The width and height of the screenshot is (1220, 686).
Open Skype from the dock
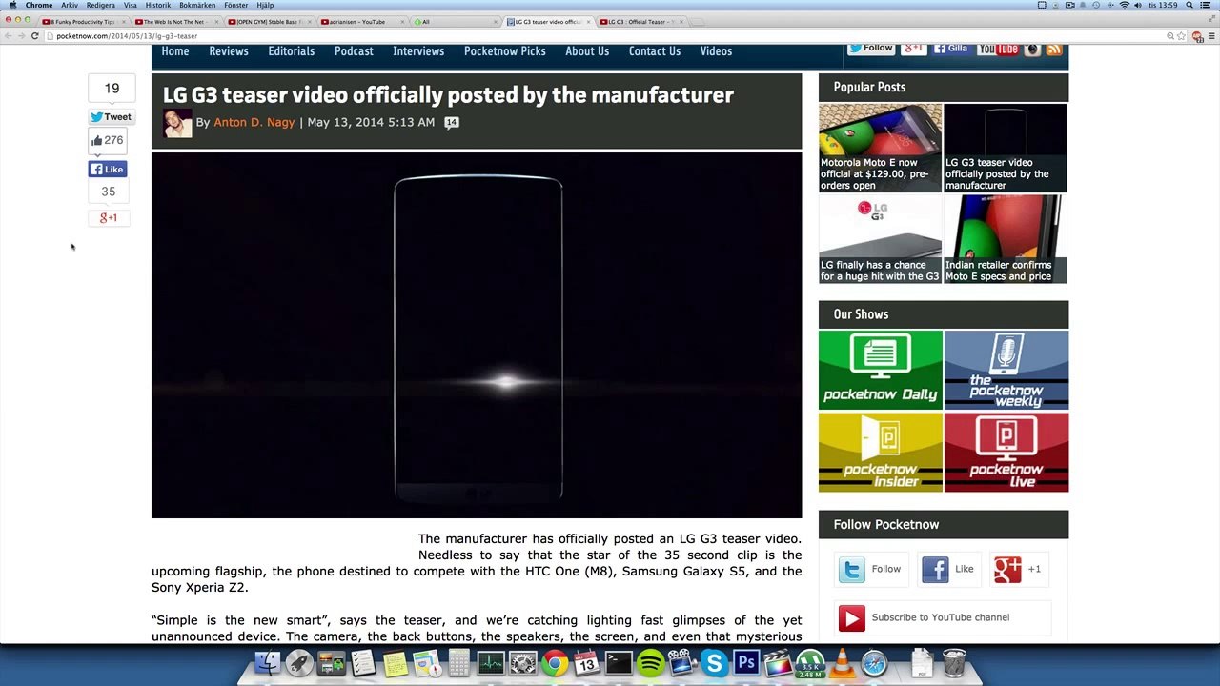[x=714, y=662]
